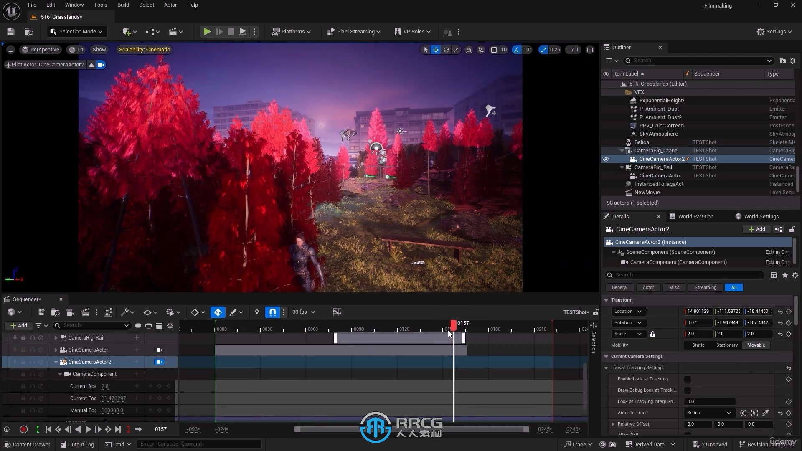Open the viewport hamburger options menu
The height and width of the screenshot is (451, 802).
coord(10,50)
